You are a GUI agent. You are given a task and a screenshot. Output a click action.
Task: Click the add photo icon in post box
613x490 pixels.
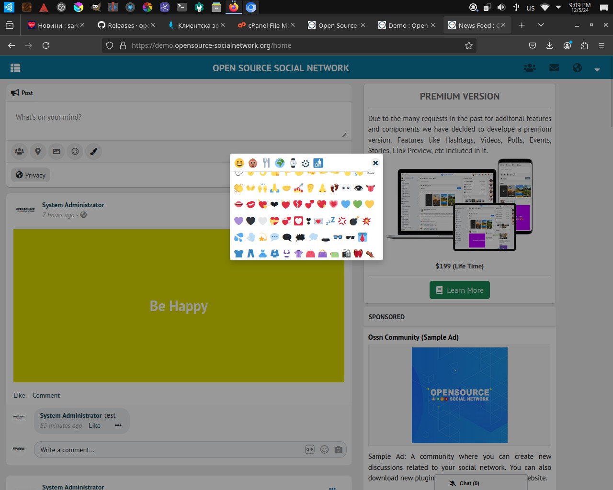pos(57,151)
